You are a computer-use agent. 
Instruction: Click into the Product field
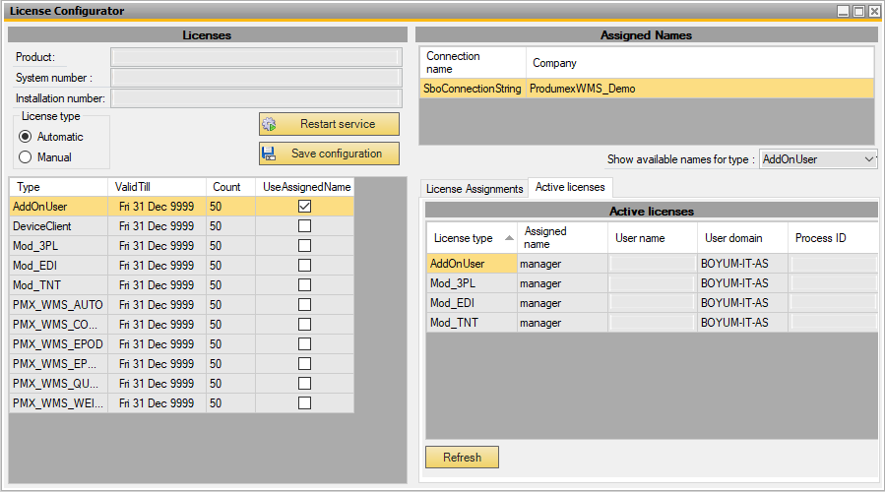coord(255,57)
